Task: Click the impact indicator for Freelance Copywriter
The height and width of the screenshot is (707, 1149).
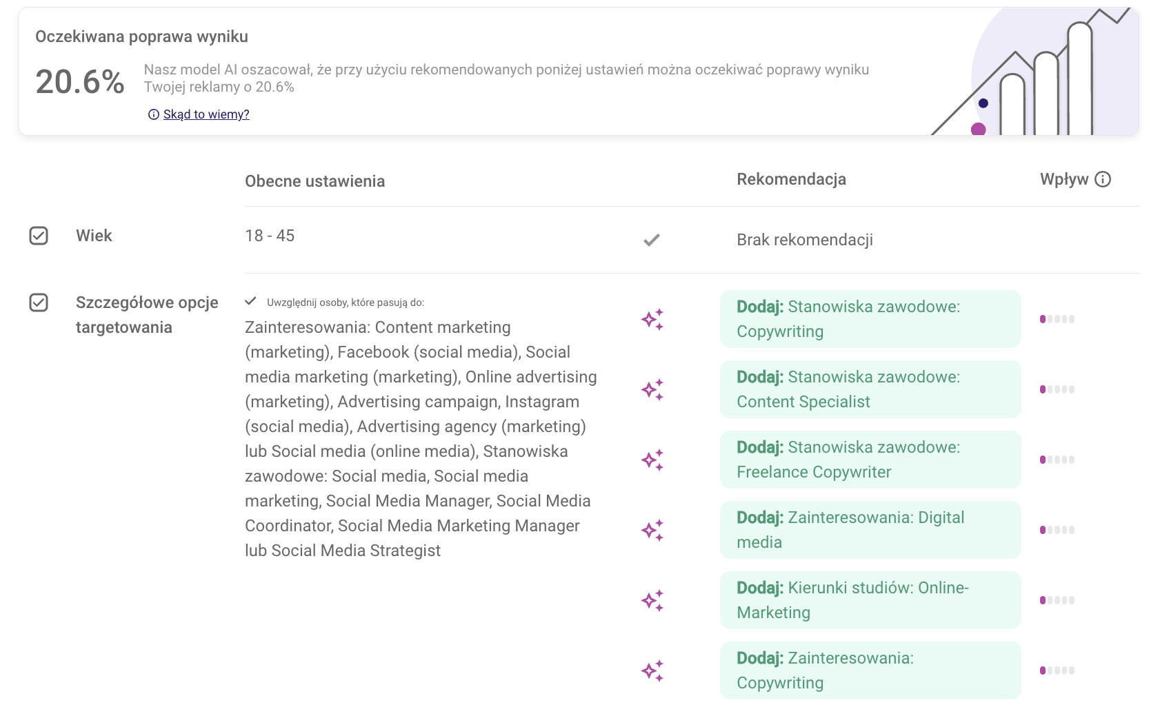Action: (x=1057, y=460)
